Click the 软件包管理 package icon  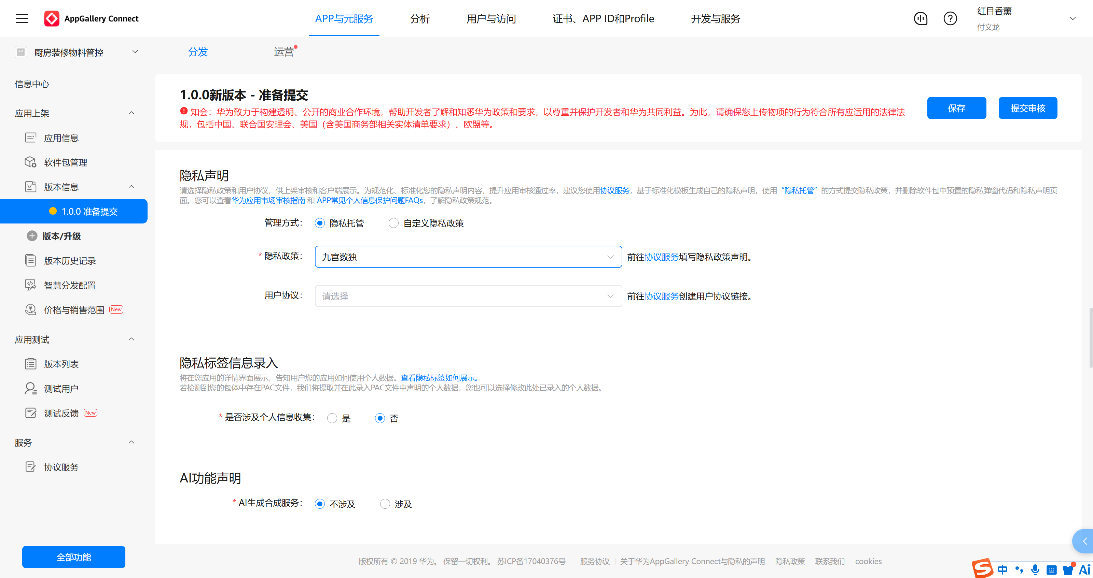pos(30,162)
